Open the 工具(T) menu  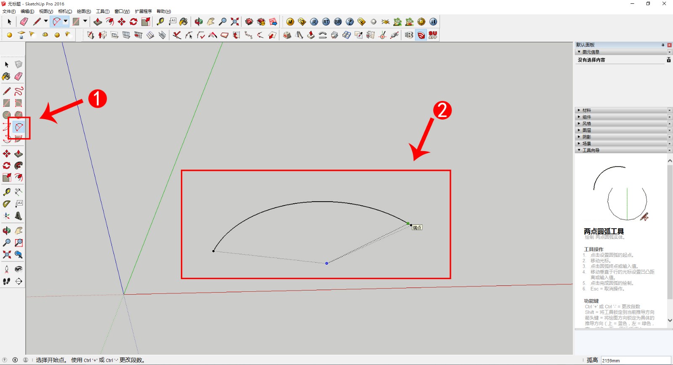[x=103, y=11]
